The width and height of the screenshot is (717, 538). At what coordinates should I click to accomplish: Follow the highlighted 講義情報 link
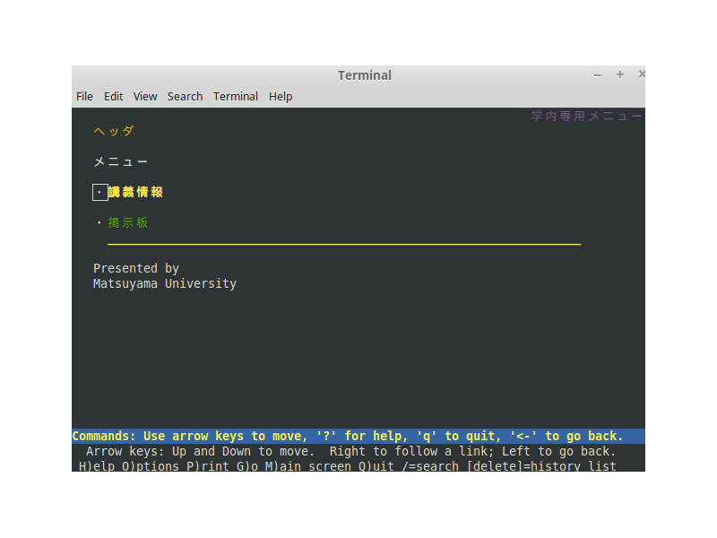(x=135, y=192)
